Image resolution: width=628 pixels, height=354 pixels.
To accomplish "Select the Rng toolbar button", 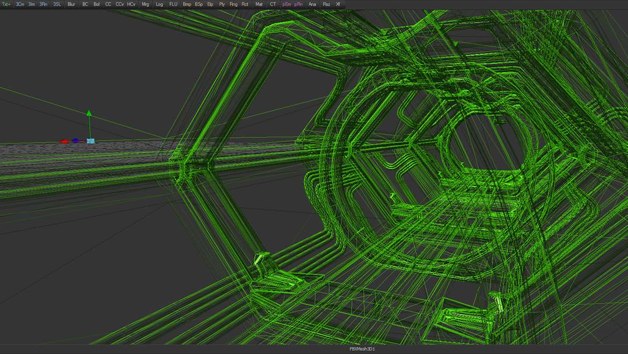I will pyautogui.click(x=233, y=4).
